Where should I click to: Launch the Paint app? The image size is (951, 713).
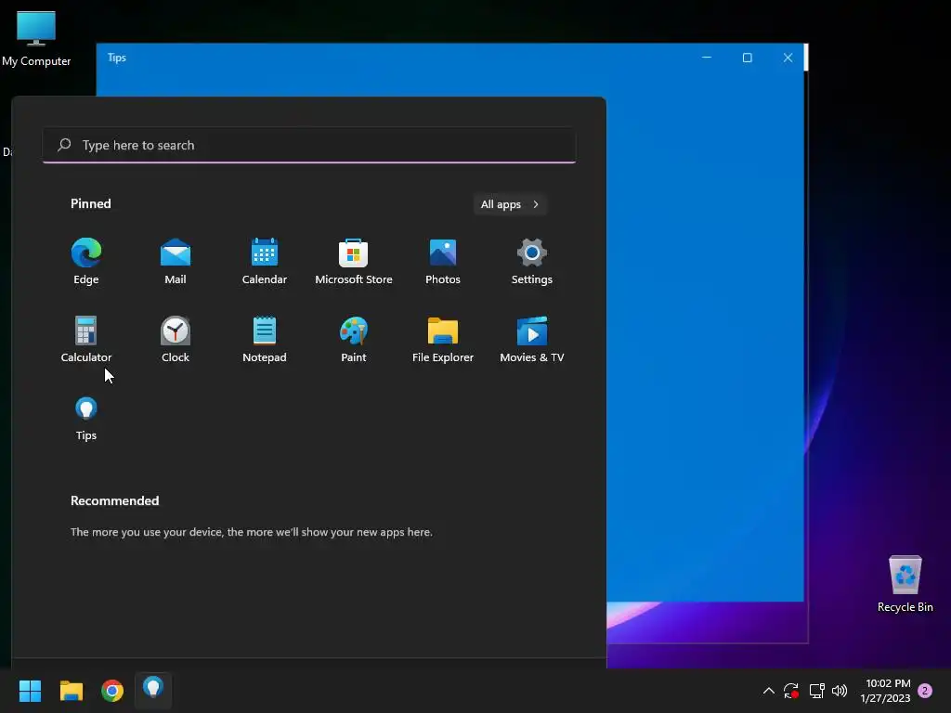(354, 340)
